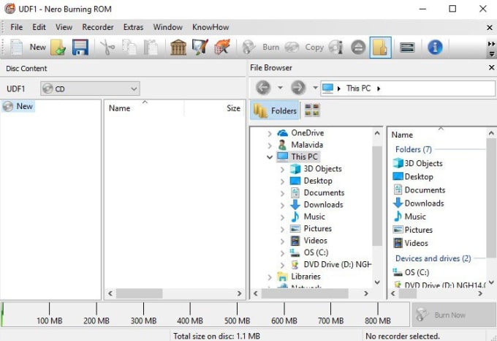Expand the Malavida tree node
497x341 pixels.
tap(270, 146)
